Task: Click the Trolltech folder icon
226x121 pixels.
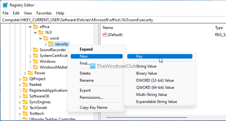Action: (25, 114)
